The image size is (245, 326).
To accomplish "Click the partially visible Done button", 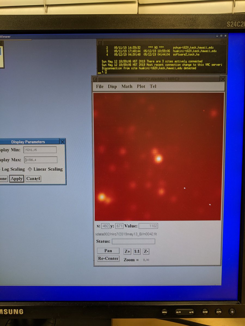I will pyautogui.click(x=4, y=179).
